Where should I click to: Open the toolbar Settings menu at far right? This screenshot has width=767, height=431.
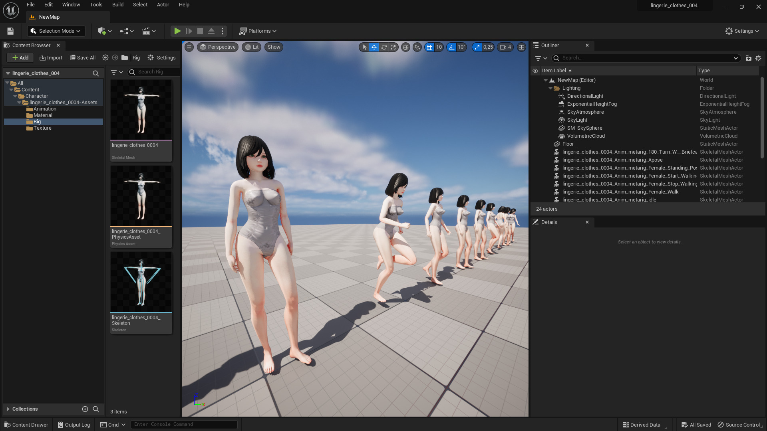[x=742, y=31]
